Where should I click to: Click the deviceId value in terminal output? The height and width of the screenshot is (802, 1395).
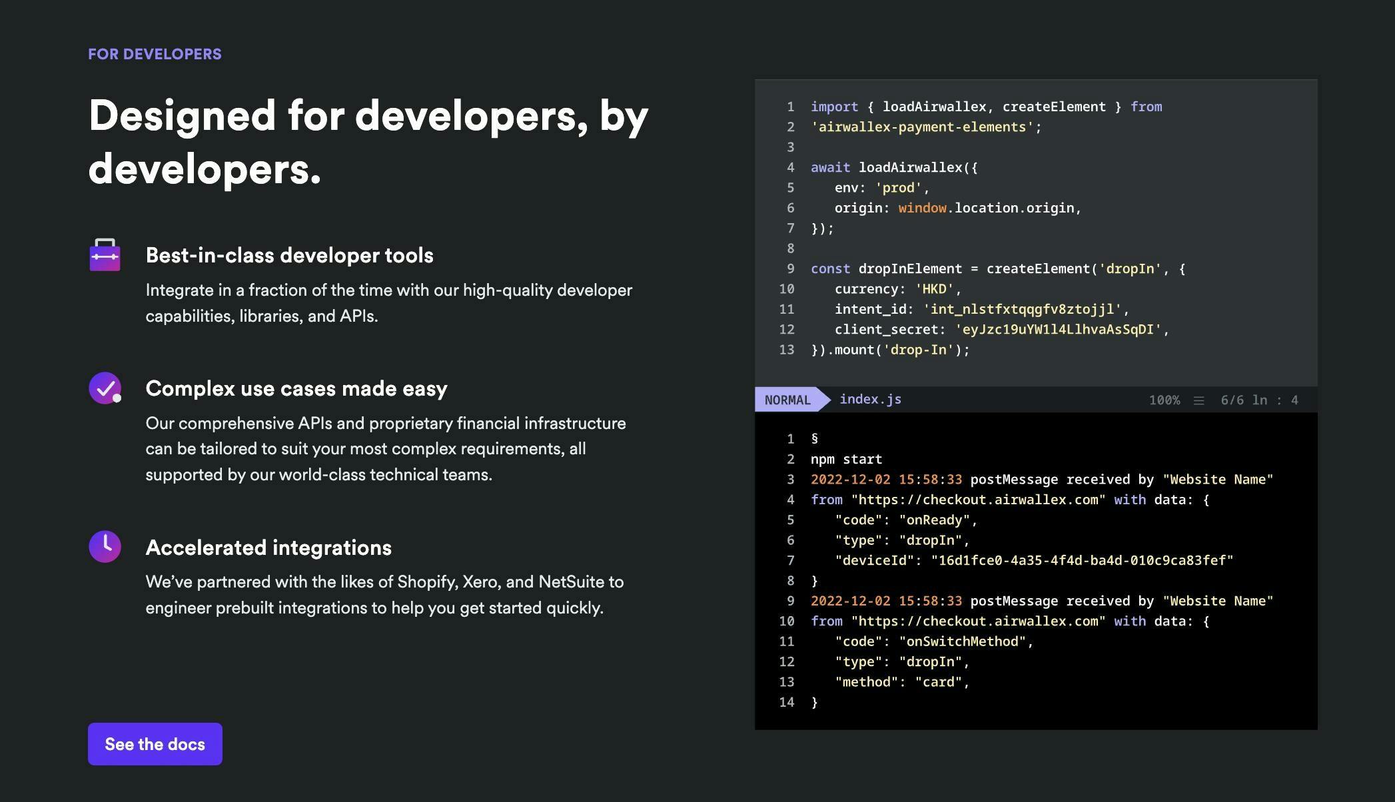click(x=1082, y=560)
